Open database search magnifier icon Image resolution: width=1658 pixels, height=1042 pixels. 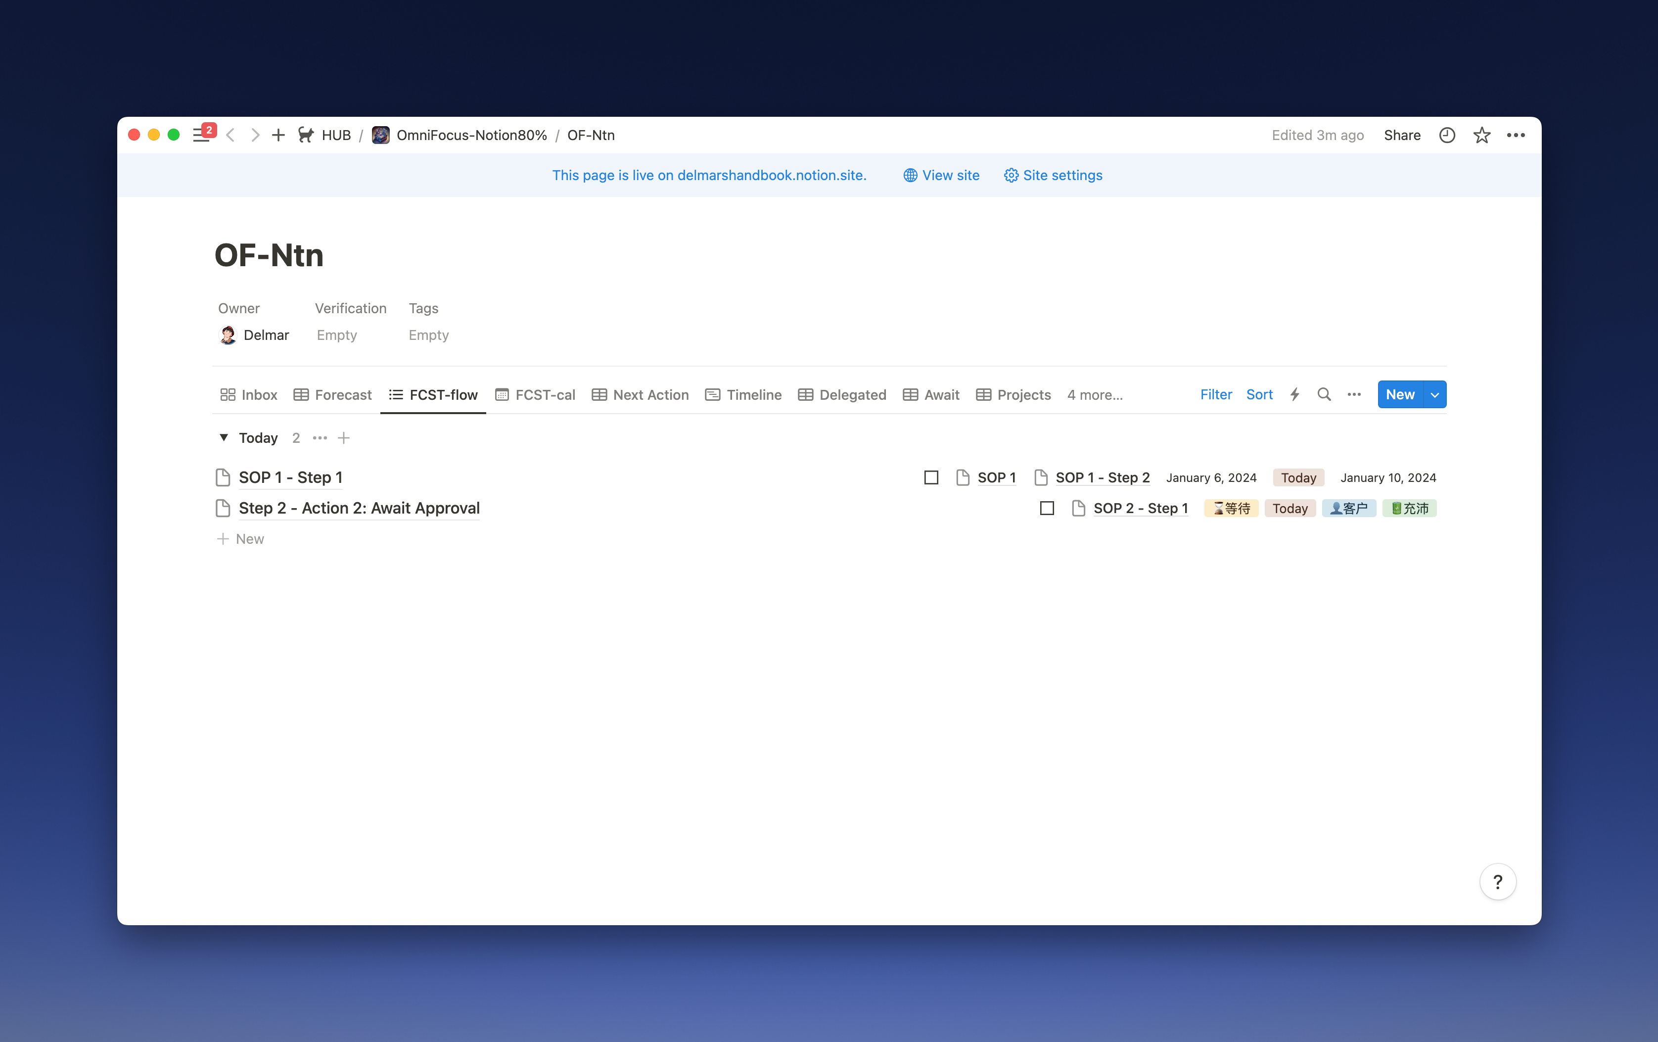[1323, 395]
